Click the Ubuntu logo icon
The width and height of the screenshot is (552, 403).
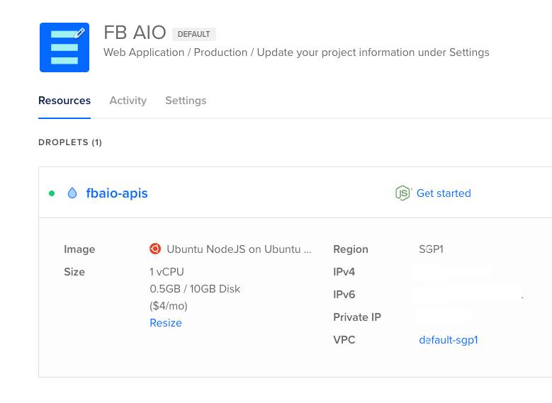coord(155,249)
